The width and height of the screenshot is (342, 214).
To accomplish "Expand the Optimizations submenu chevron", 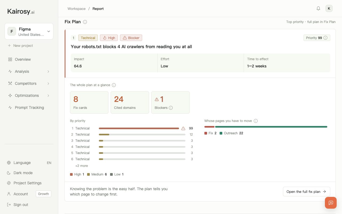I will [48, 95].
